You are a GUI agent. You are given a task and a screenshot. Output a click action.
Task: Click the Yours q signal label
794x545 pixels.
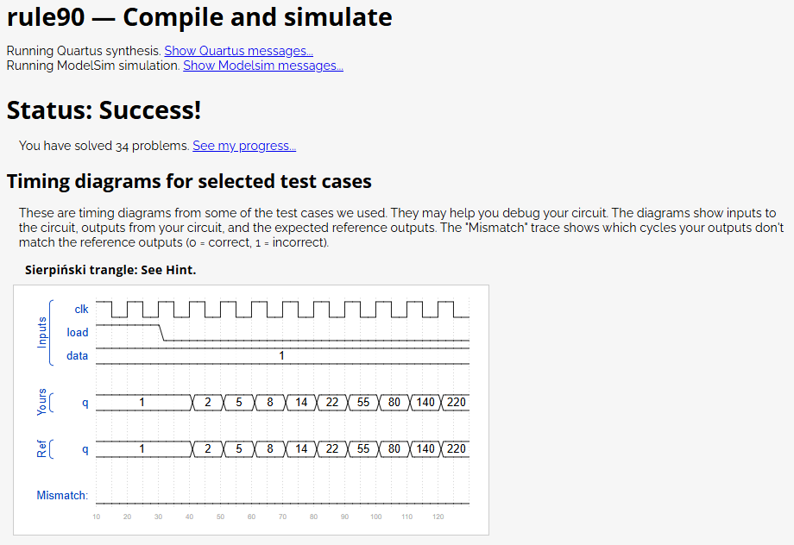point(85,403)
